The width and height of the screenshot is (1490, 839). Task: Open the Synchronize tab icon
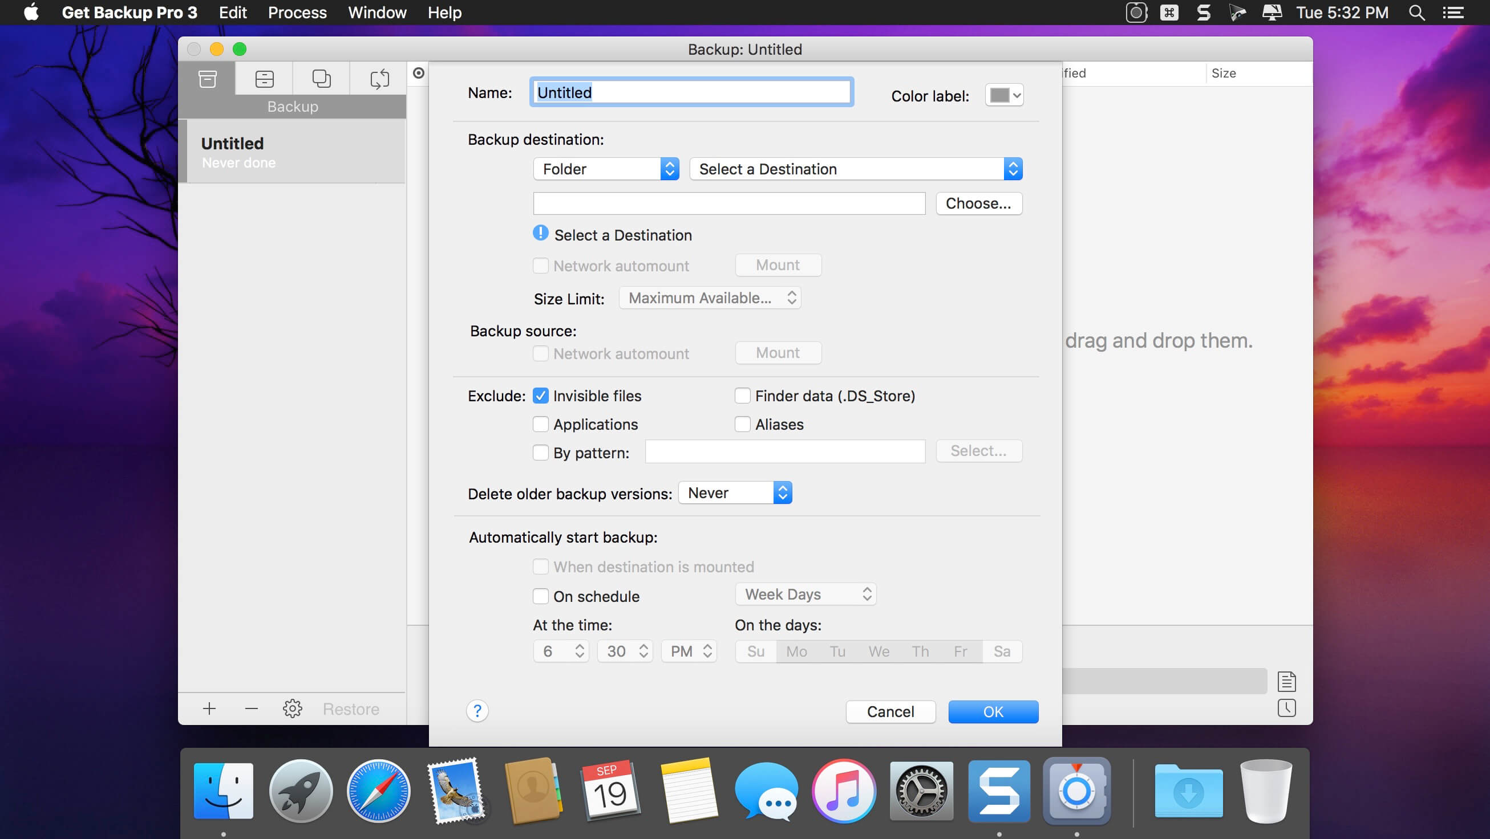(379, 79)
